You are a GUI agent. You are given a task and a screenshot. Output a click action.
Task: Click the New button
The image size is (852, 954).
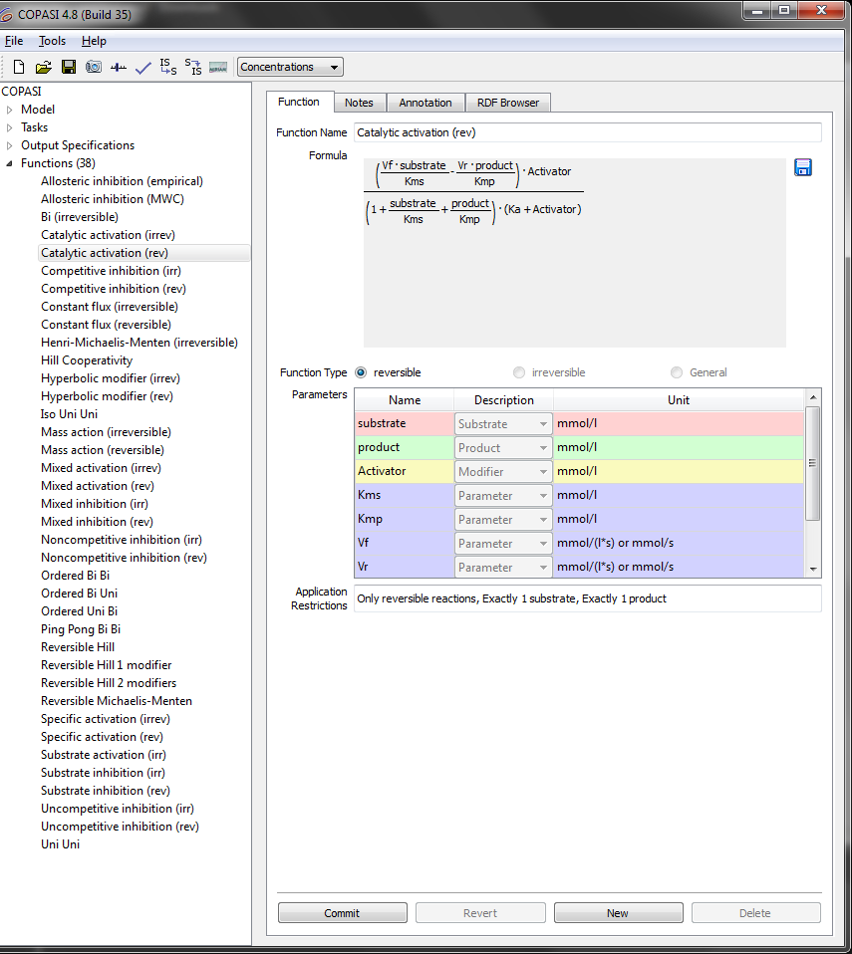click(618, 912)
